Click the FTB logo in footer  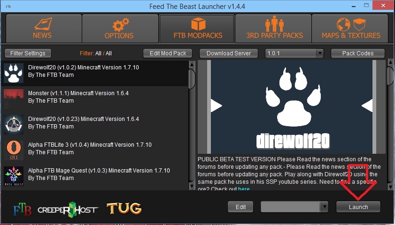click(x=22, y=209)
